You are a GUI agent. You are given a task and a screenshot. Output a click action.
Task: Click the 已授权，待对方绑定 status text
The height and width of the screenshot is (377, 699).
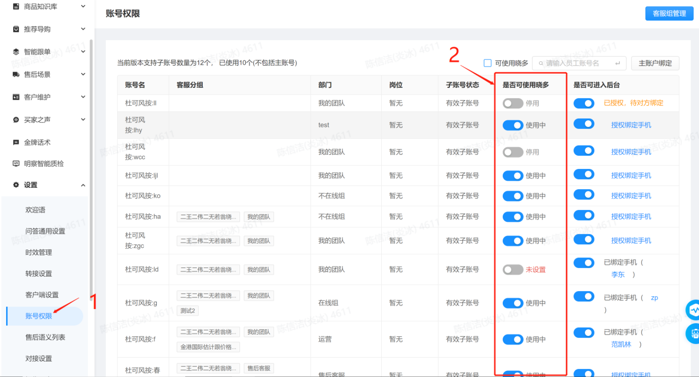click(x=634, y=103)
